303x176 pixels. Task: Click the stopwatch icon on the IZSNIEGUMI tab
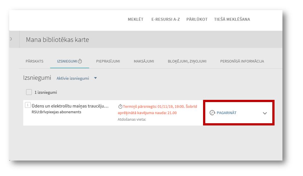80,61
